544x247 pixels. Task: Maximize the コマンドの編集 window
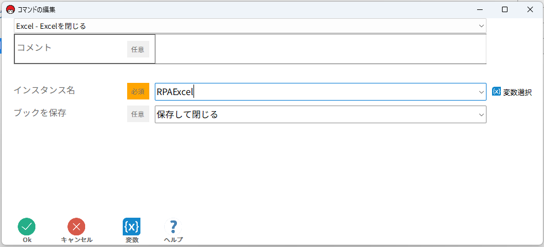coord(504,9)
